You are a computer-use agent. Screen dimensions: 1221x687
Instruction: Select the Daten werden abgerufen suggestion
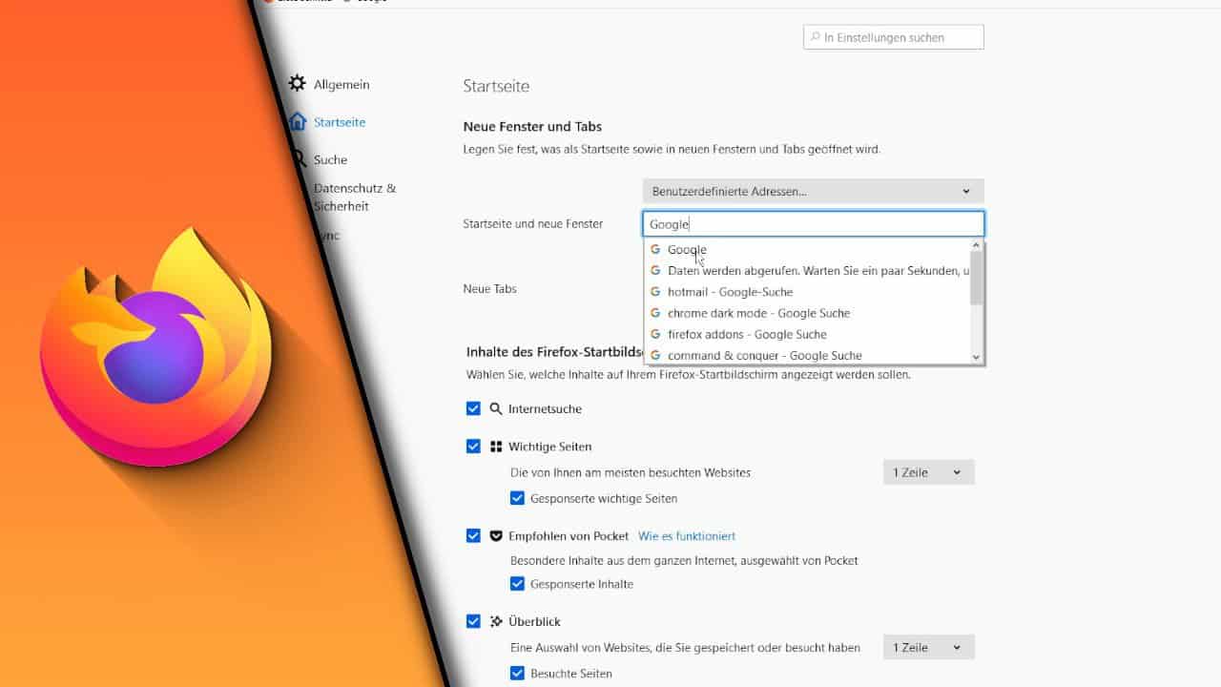[807, 271]
